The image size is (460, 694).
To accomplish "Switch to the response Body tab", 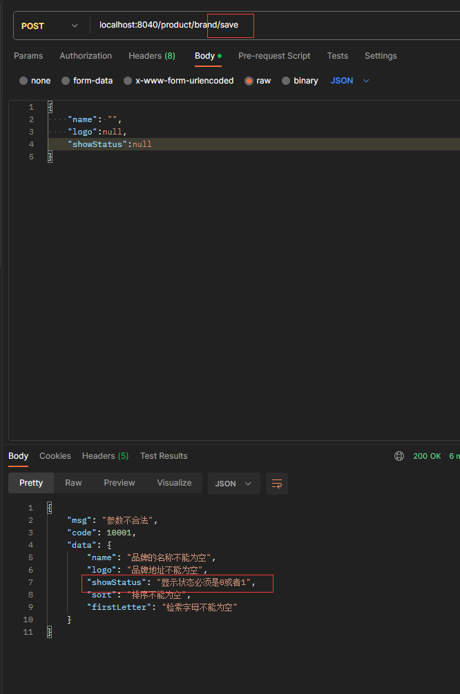I will pyautogui.click(x=18, y=456).
